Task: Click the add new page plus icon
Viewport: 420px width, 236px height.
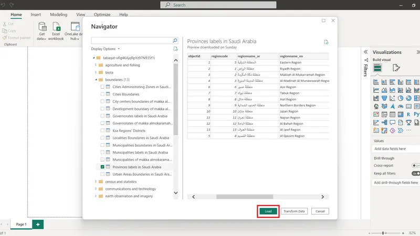Action: (x=38, y=224)
